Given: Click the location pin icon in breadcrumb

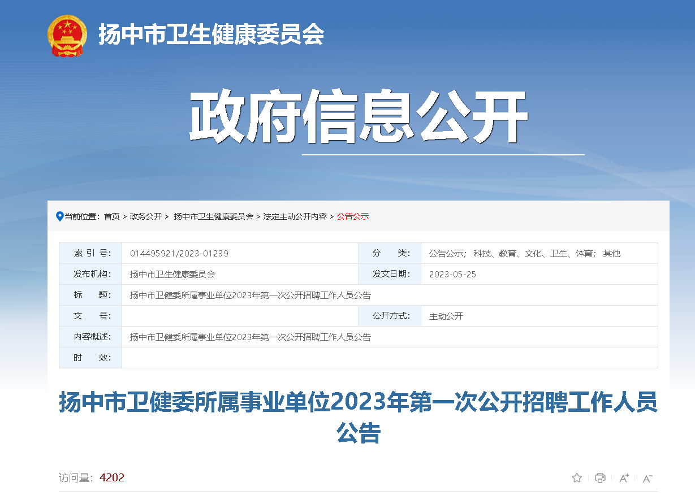Looking at the screenshot, I should [x=59, y=216].
